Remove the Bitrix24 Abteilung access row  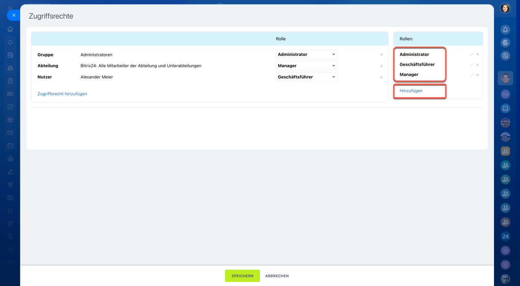point(381,66)
